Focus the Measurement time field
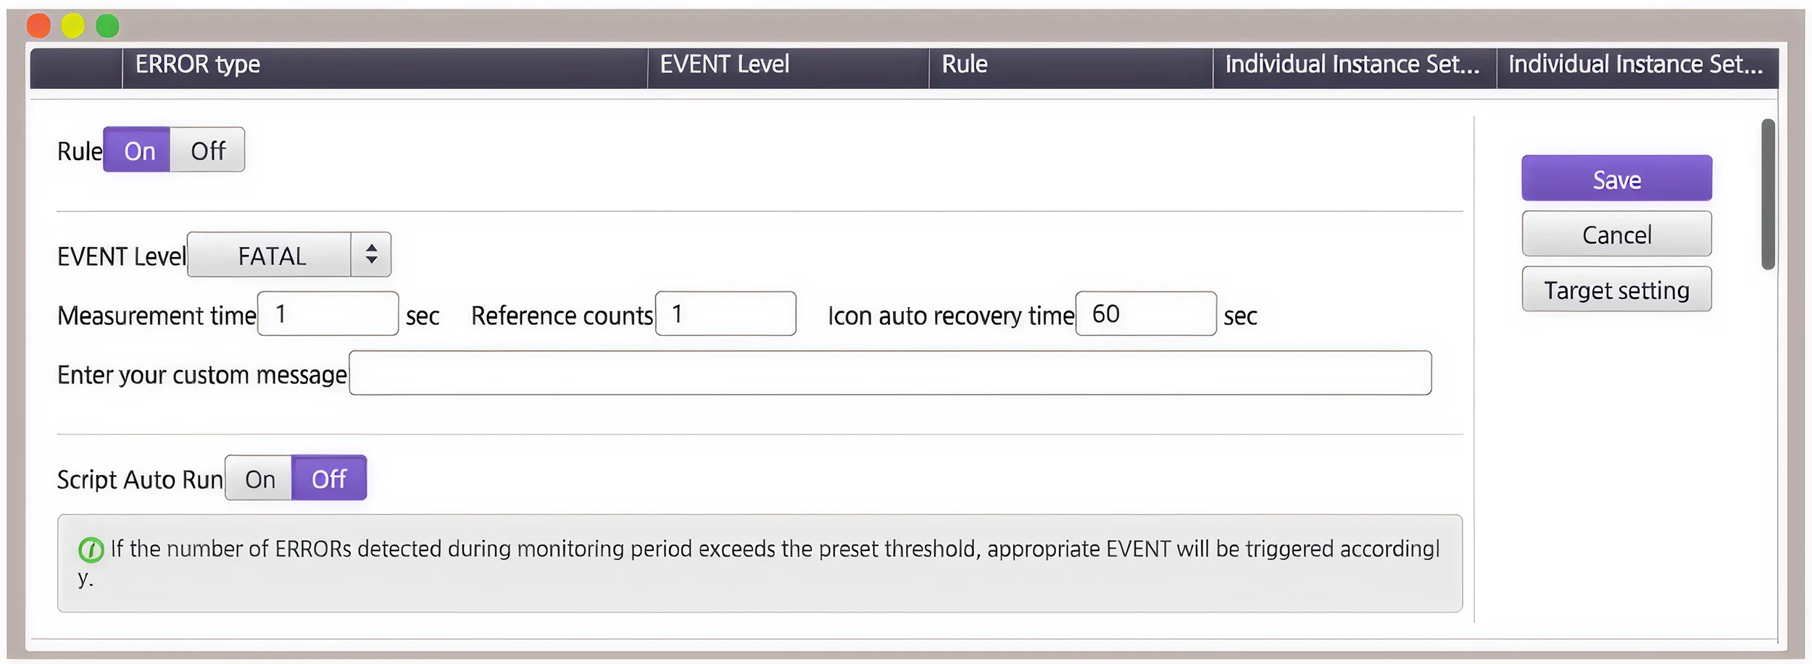Viewport: 1812px width, 664px height. click(x=328, y=314)
